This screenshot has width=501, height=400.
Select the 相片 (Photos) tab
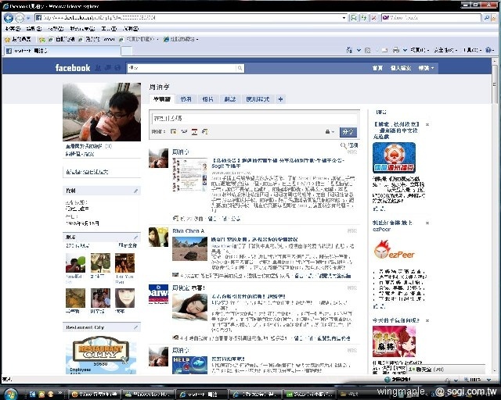point(207,99)
